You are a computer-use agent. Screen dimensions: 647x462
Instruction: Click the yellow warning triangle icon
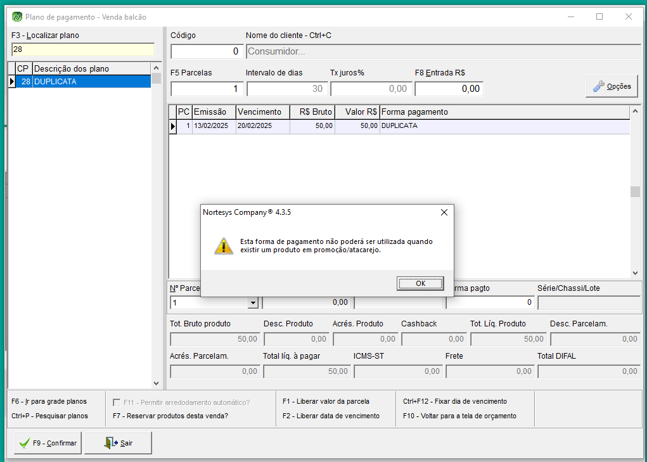point(224,246)
